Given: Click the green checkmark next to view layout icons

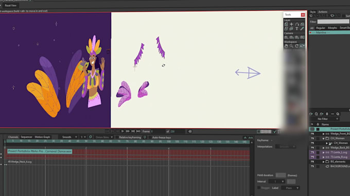Looking at the screenshot, I should tap(275, 132).
